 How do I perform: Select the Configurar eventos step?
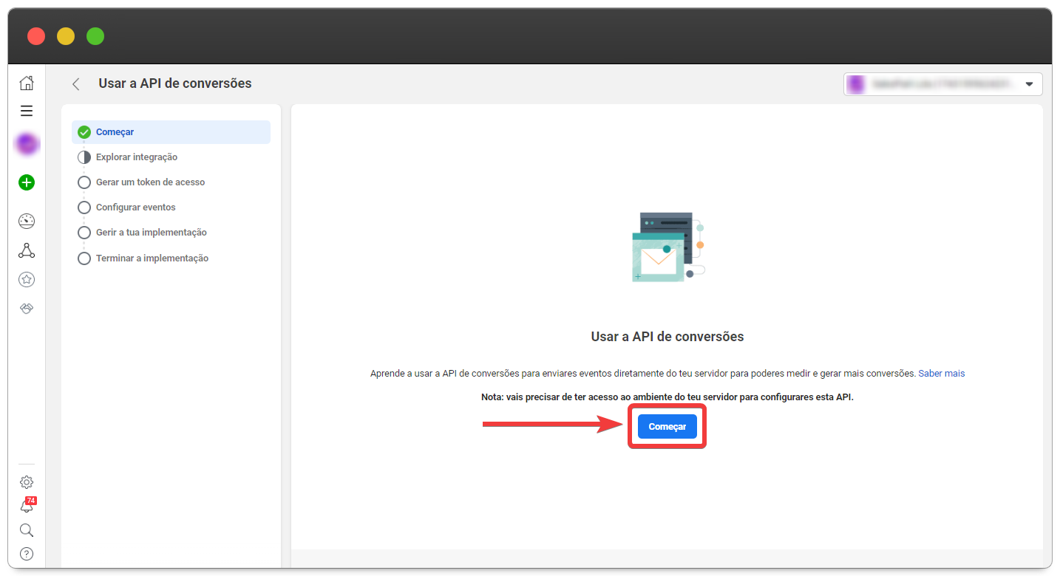tap(135, 208)
